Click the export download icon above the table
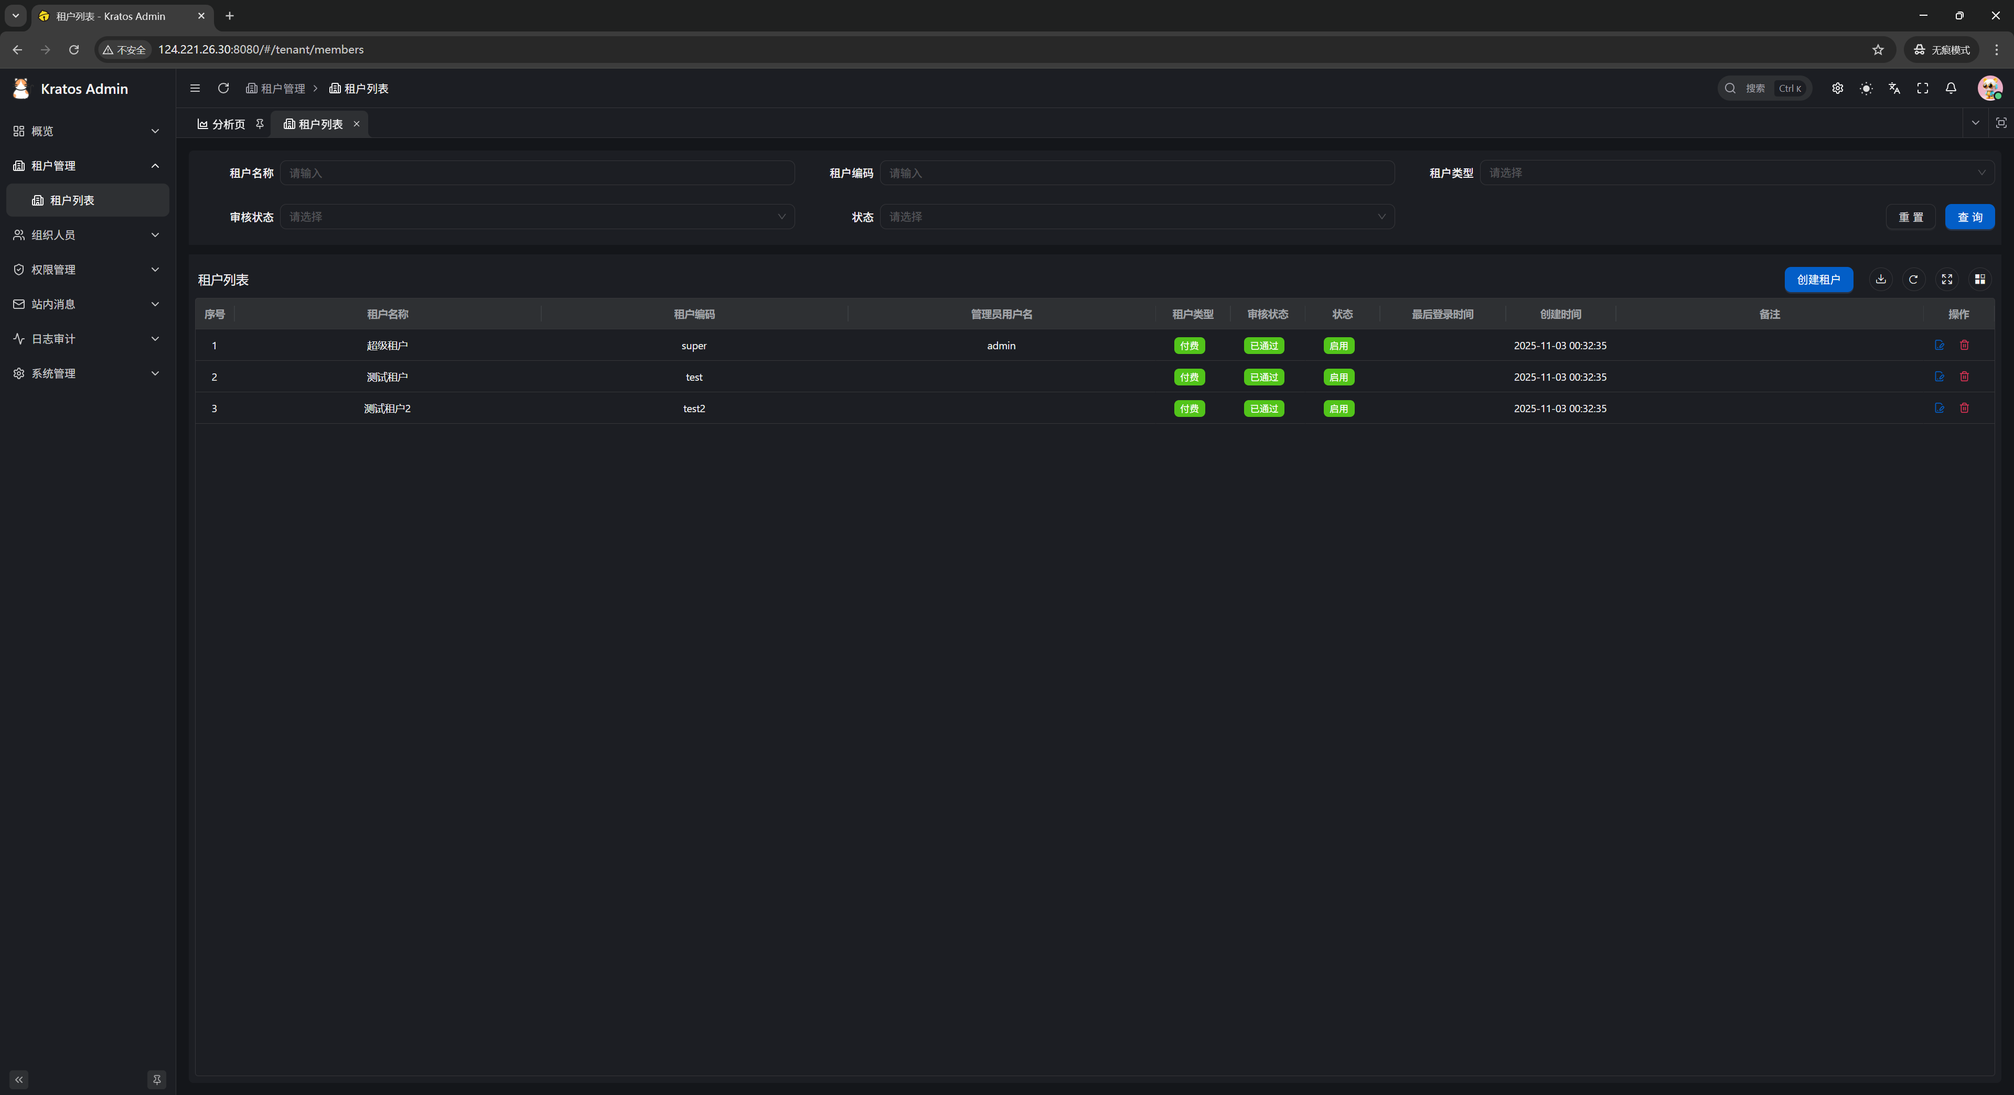 (x=1880, y=279)
